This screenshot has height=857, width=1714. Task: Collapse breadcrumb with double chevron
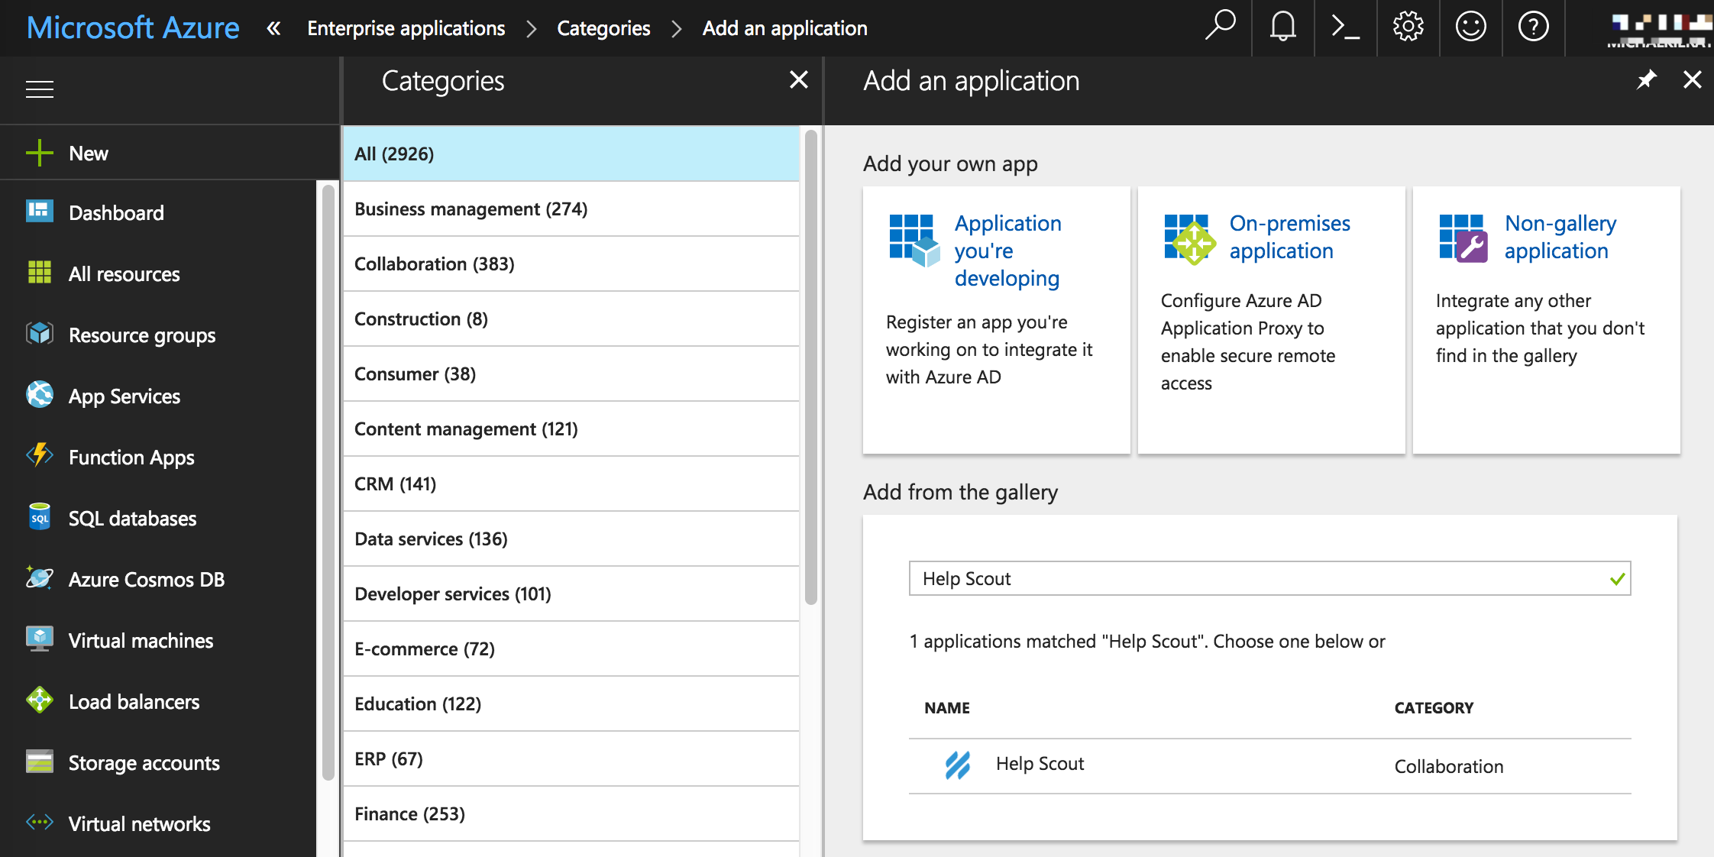(x=273, y=29)
